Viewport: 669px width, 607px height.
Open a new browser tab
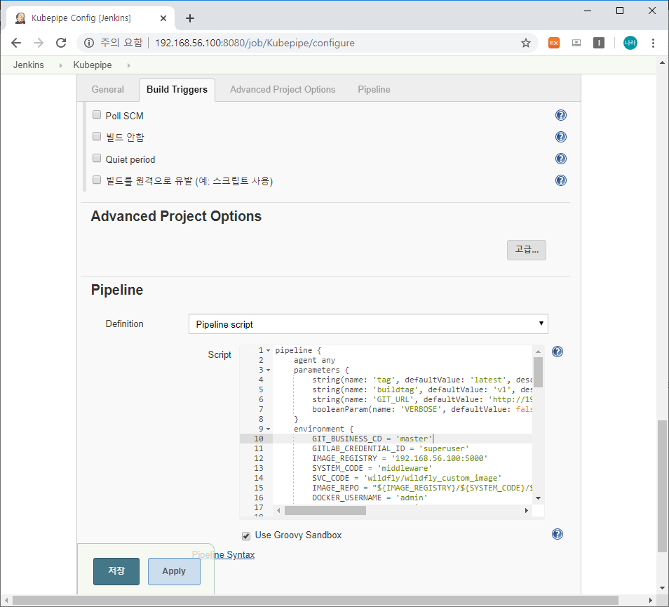190,18
